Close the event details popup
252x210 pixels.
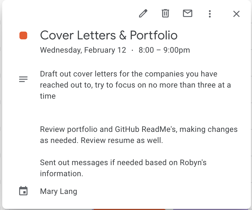pos(236,14)
